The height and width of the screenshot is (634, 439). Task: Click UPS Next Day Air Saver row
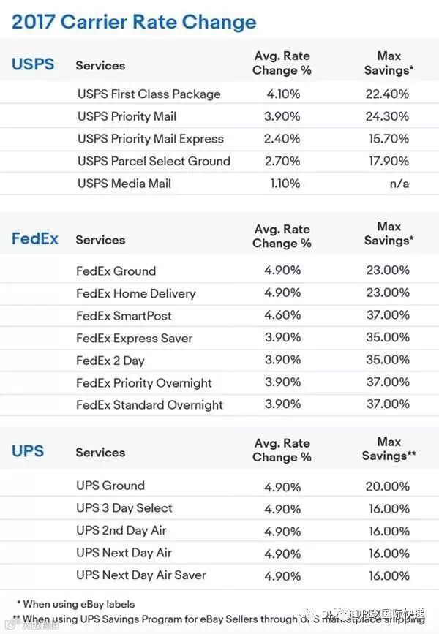click(x=219, y=575)
